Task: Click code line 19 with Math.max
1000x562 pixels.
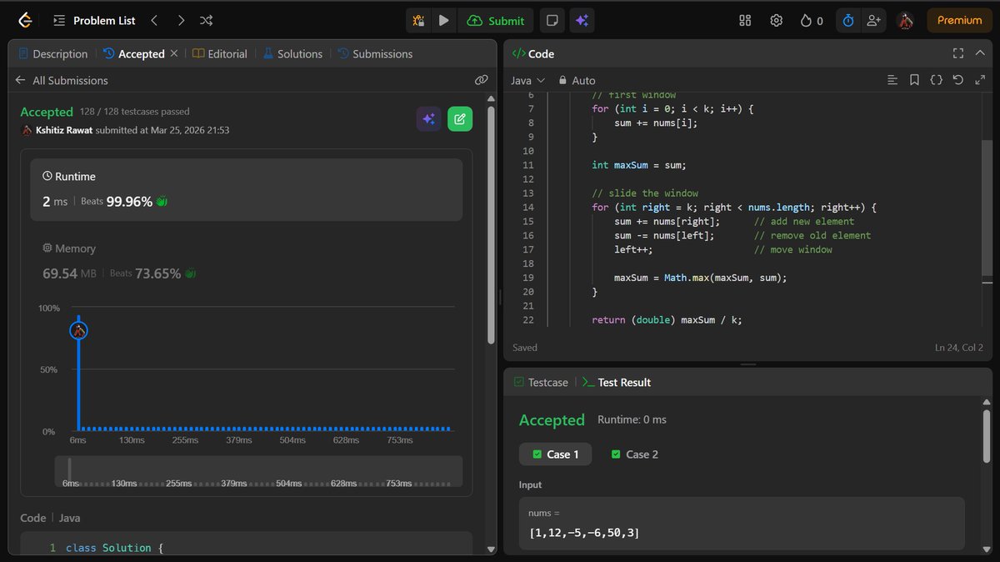Action: [700, 278]
